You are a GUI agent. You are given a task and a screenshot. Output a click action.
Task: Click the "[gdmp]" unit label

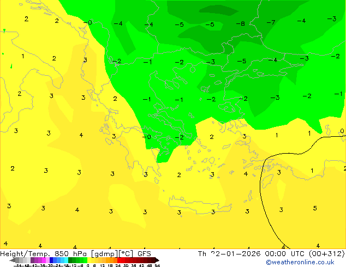(x=104, y=254)
